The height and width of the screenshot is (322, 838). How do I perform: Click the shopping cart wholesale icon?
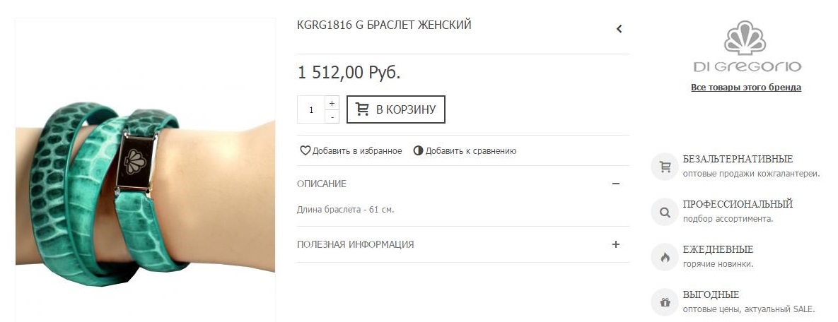pos(665,167)
